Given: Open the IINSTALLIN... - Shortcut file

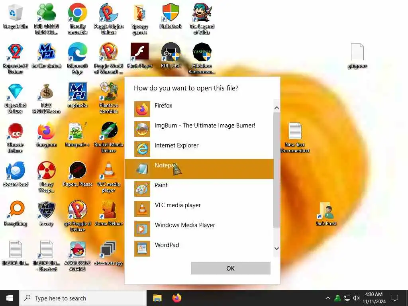Looking at the screenshot, I should click(46, 256).
